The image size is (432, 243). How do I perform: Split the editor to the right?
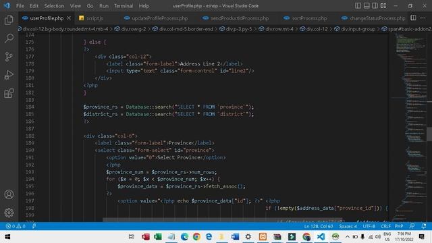(x=413, y=18)
